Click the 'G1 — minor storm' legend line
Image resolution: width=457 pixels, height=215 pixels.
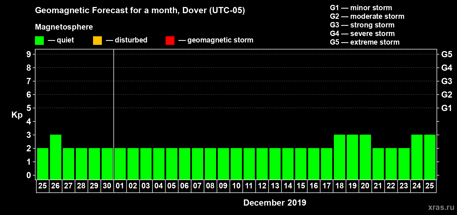click(361, 8)
